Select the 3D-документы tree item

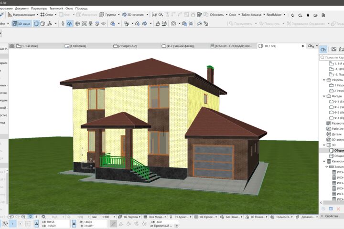pyautogui.click(x=335, y=140)
